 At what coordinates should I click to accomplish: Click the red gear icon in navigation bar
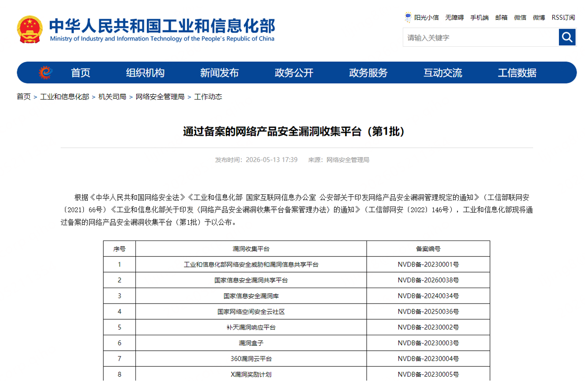45,72
